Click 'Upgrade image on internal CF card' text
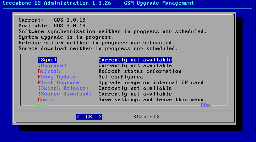 pos(151,83)
